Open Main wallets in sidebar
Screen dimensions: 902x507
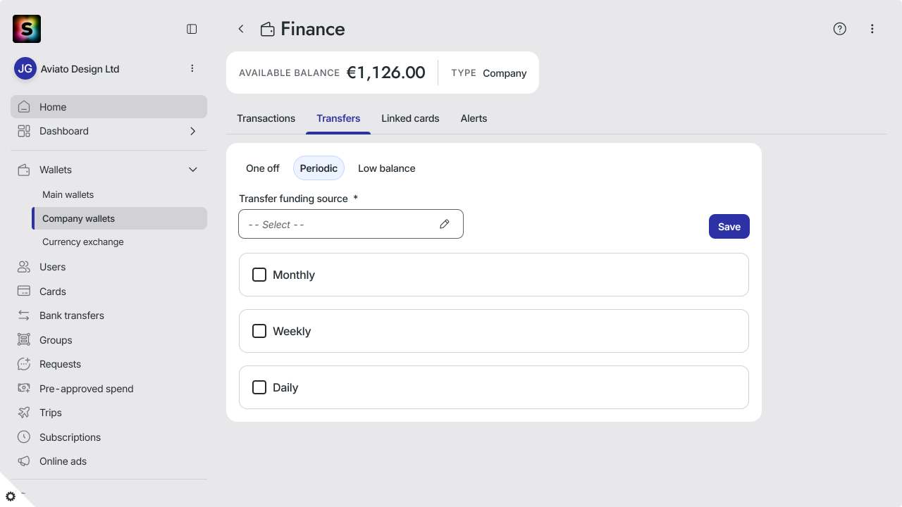click(120, 194)
